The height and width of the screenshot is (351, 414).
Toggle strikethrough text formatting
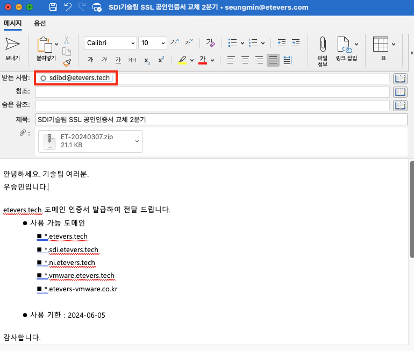(x=132, y=60)
